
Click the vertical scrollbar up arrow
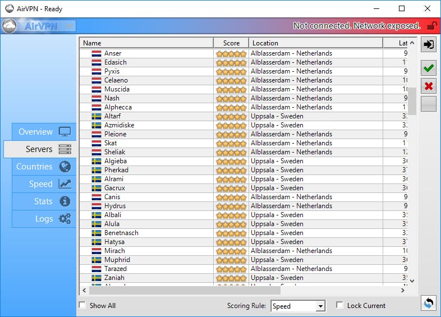tap(412, 43)
